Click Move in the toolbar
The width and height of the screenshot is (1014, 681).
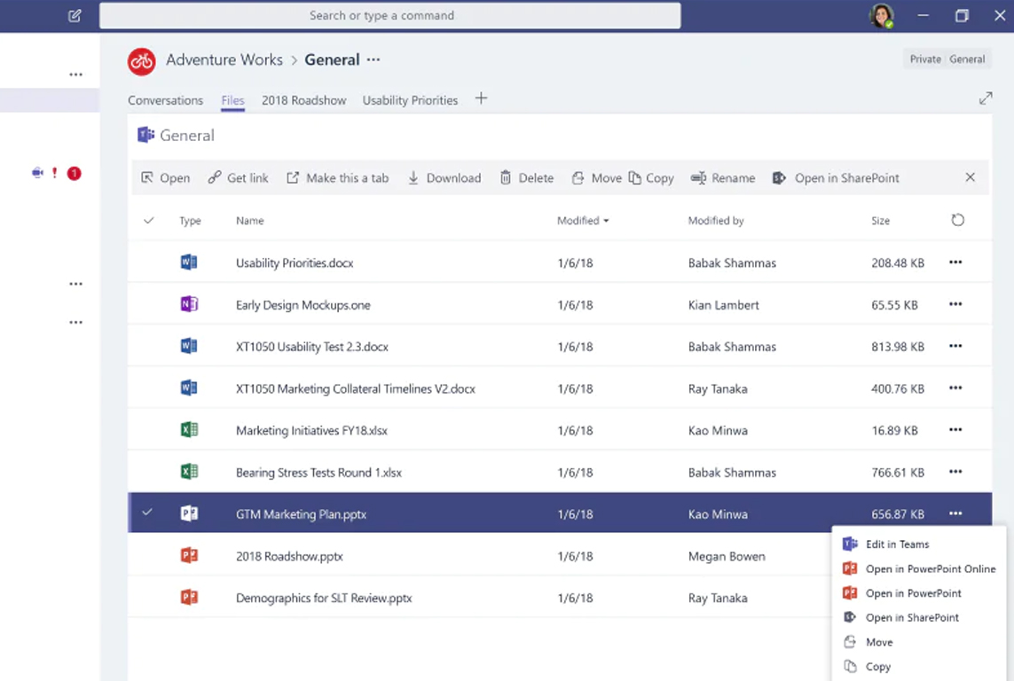(x=596, y=177)
